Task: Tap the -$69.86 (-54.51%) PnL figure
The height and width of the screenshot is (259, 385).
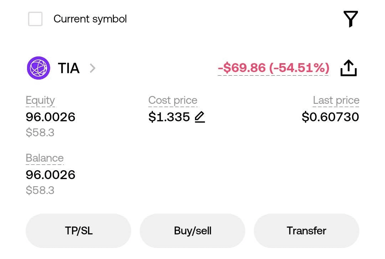Action: tap(273, 68)
